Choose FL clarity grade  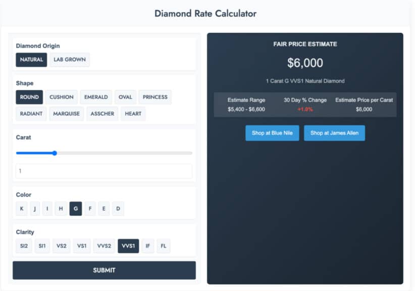pyautogui.click(x=163, y=246)
